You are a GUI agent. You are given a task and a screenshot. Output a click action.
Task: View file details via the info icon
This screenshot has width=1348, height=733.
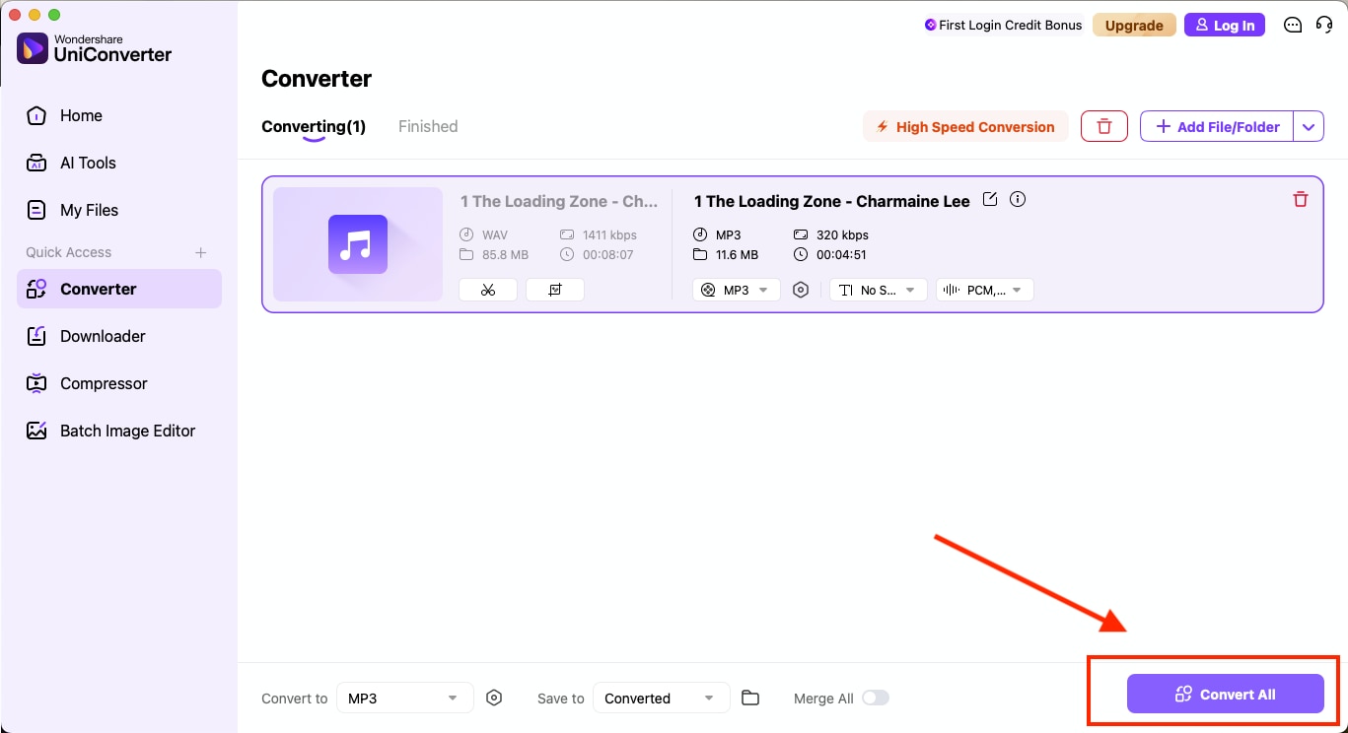click(1018, 199)
